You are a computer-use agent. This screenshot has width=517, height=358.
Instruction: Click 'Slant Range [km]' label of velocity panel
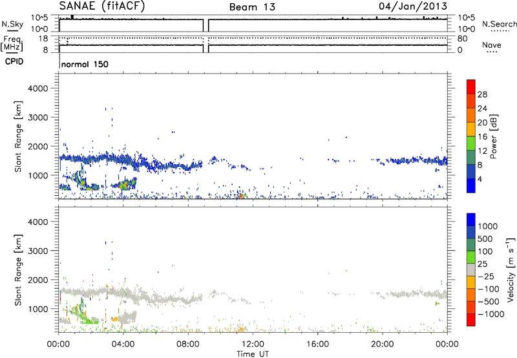coord(18,269)
